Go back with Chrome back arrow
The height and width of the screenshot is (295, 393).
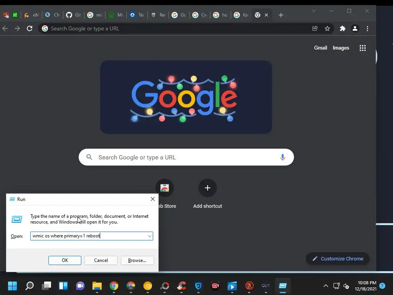click(x=5, y=28)
